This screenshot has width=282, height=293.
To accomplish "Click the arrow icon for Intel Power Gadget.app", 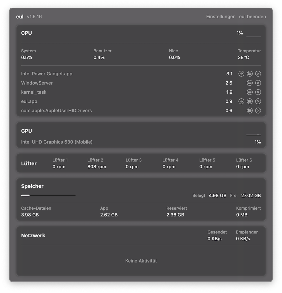I will [241, 74].
